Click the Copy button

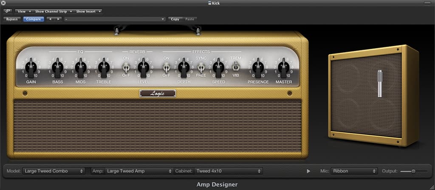coord(175,19)
